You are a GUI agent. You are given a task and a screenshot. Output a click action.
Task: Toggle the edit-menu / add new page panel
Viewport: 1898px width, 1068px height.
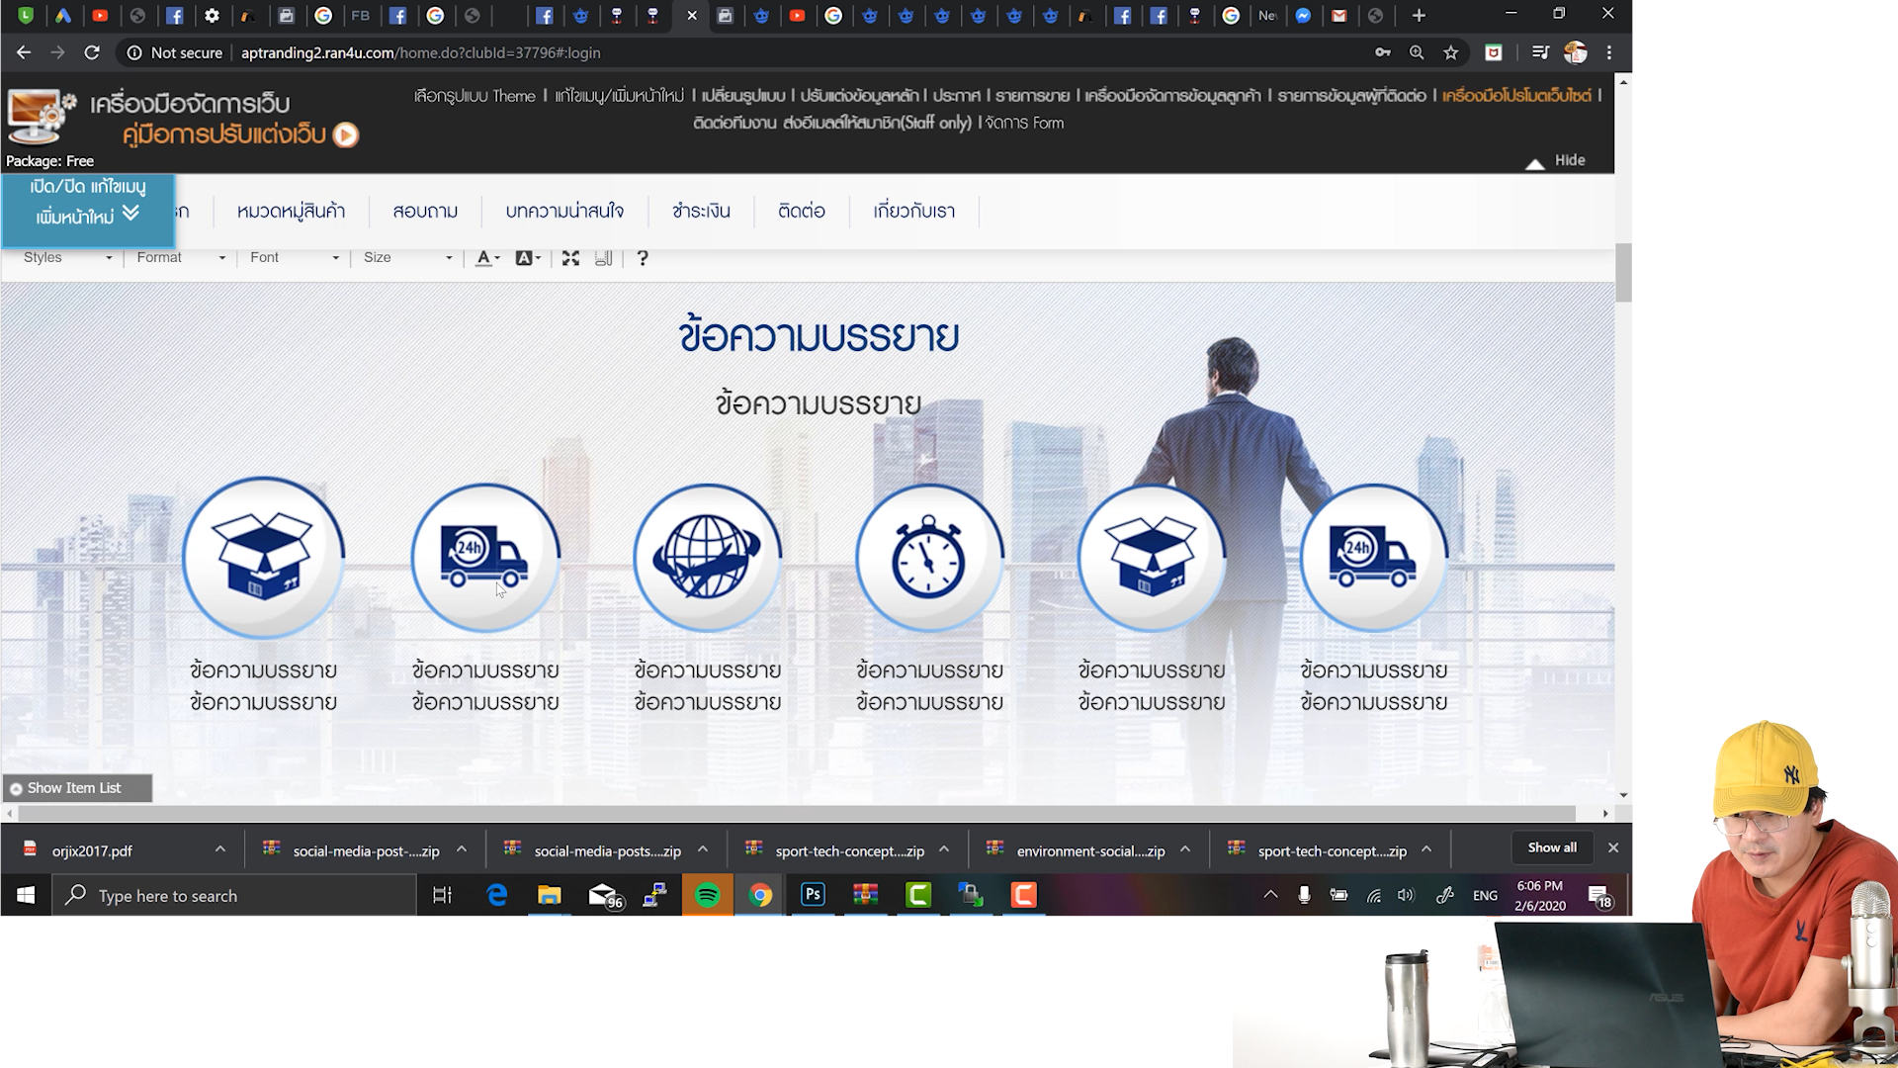(x=88, y=211)
